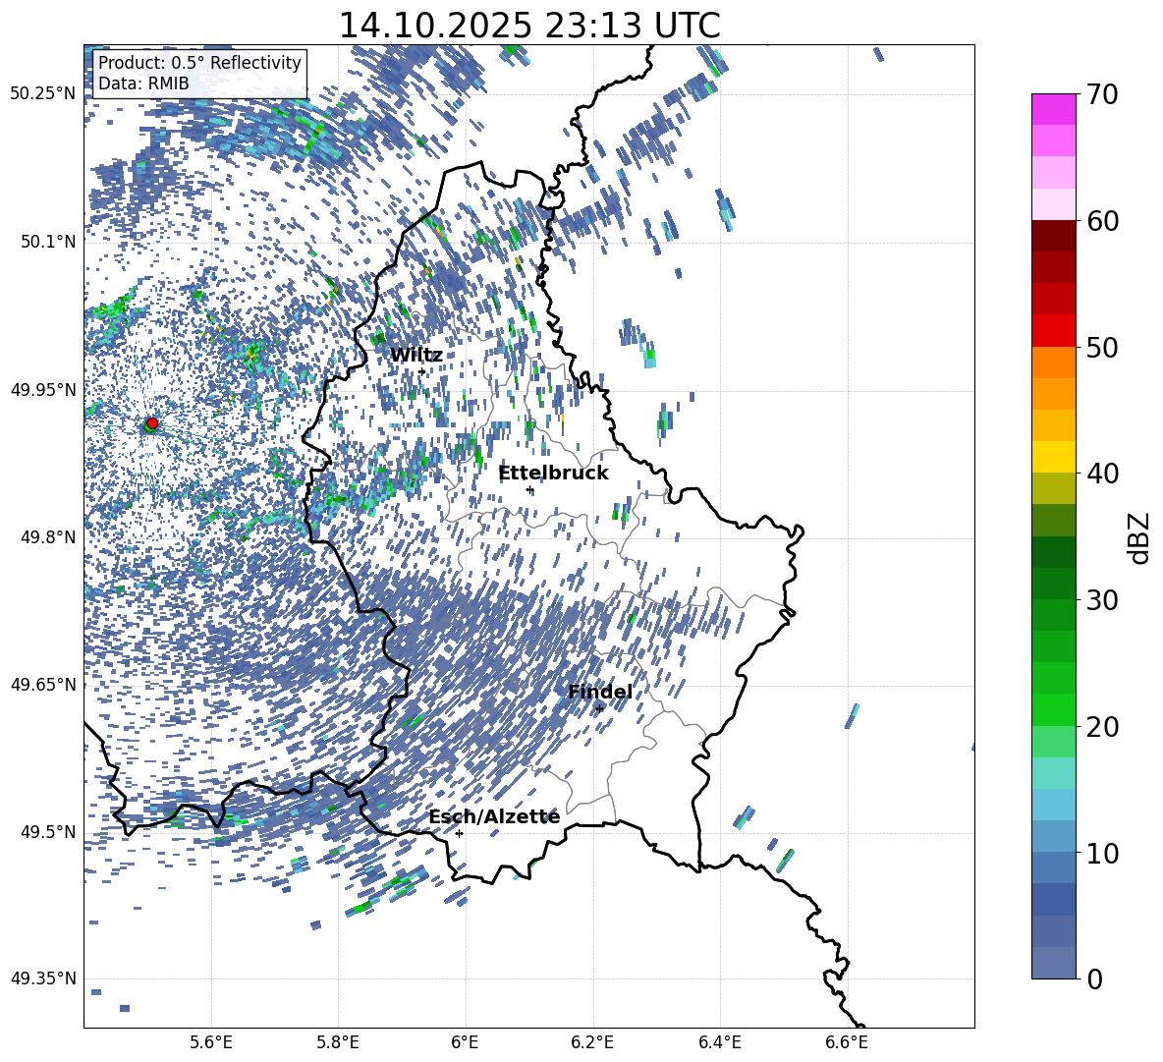Click the 5.8°E longitude label
The height and width of the screenshot is (1062, 1163).
(338, 1042)
